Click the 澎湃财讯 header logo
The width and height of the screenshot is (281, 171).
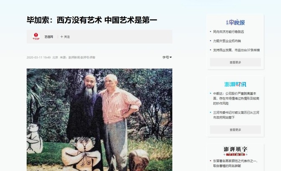235,84
